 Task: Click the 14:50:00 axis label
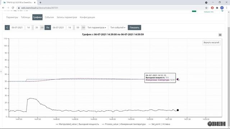pyautogui.click(x=131, y=119)
